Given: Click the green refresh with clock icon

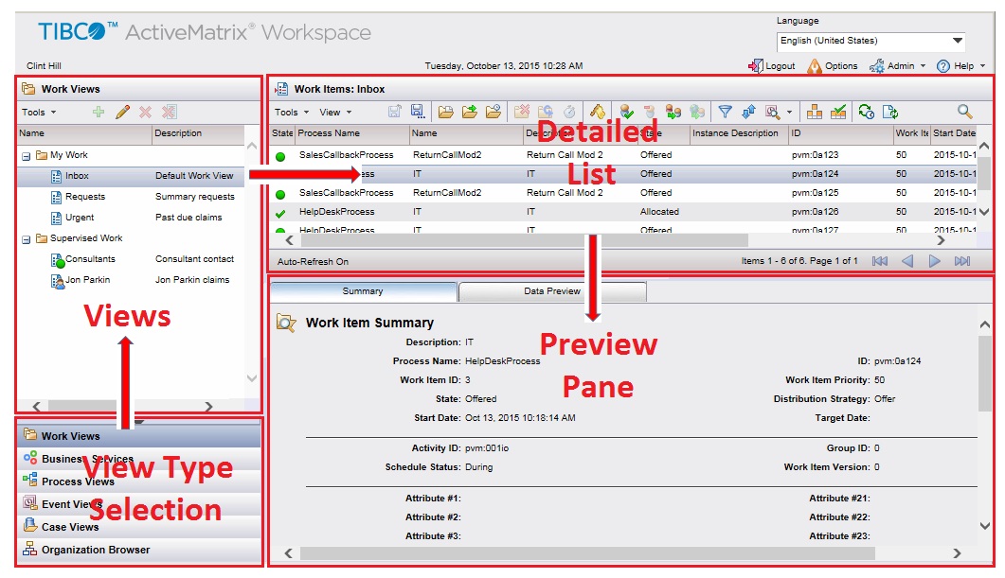Looking at the screenshot, I should pyautogui.click(x=867, y=112).
